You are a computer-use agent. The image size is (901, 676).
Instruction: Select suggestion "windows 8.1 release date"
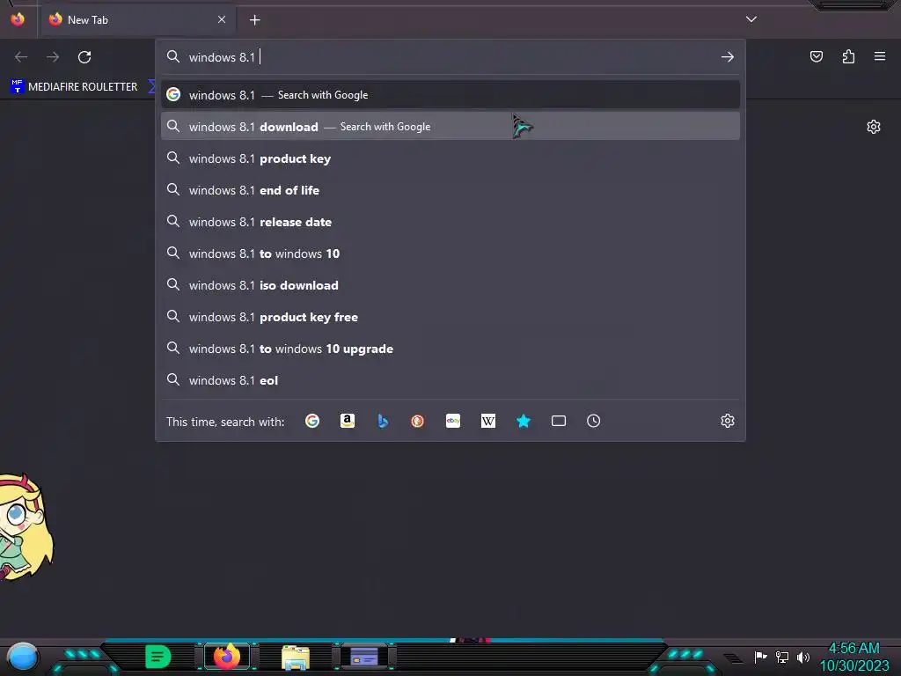[x=450, y=221]
